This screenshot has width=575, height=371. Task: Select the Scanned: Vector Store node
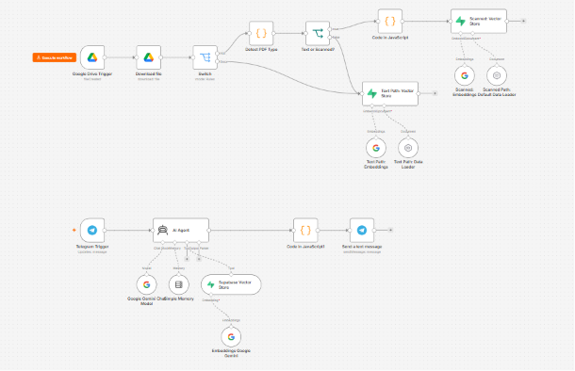[x=479, y=22]
